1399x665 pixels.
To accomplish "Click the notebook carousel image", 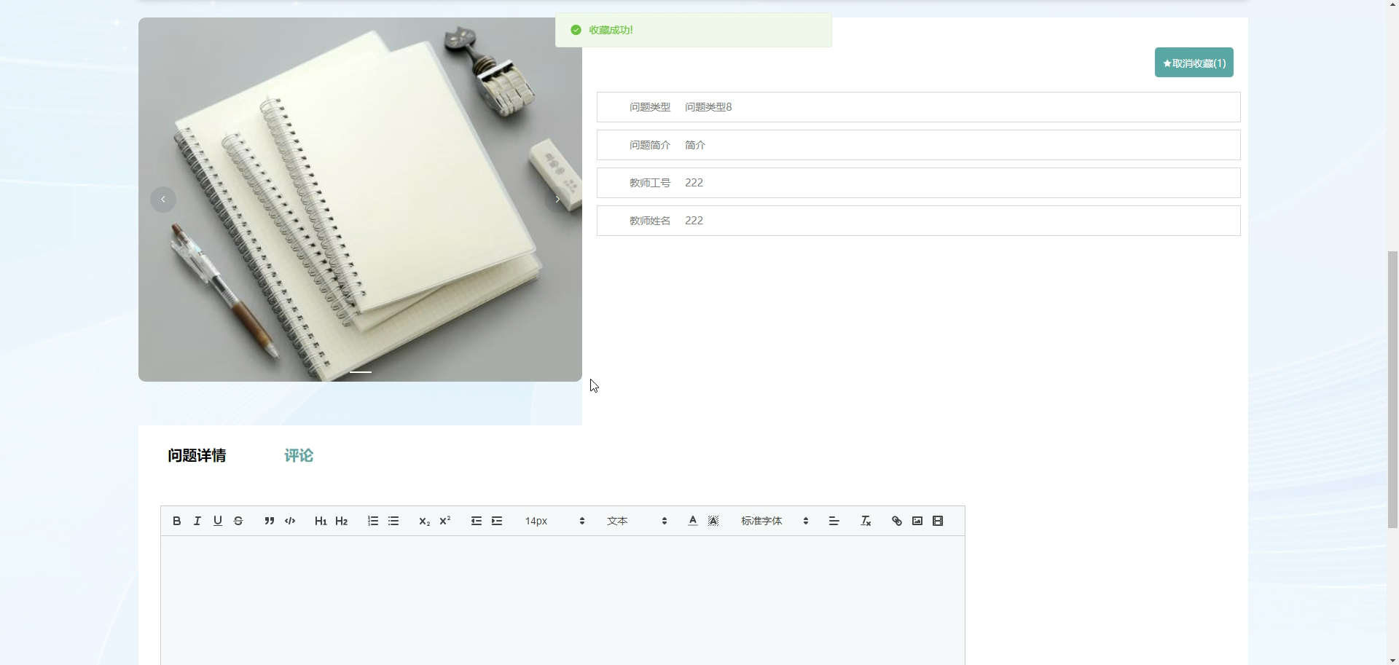I will [x=360, y=200].
